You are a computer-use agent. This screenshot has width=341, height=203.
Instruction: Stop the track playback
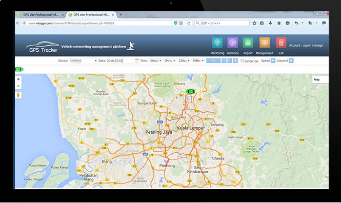click(235, 60)
